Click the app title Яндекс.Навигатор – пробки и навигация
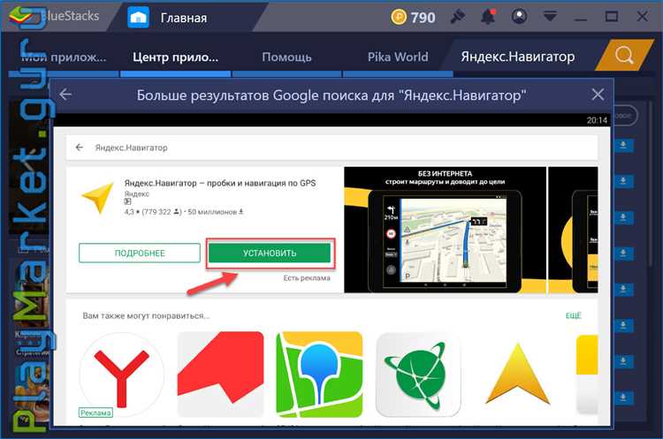The height and width of the screenshot is (439, 663). (x=220, y=183)
